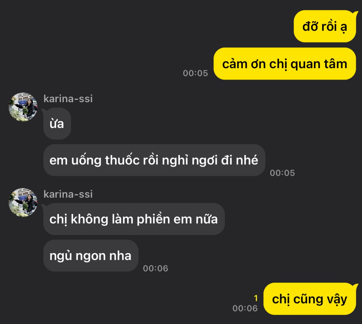This screenshot has width=362, height=324.
Task: Open karina-ssi avatar beside the 'ừa' message
Action: point(23,107)
